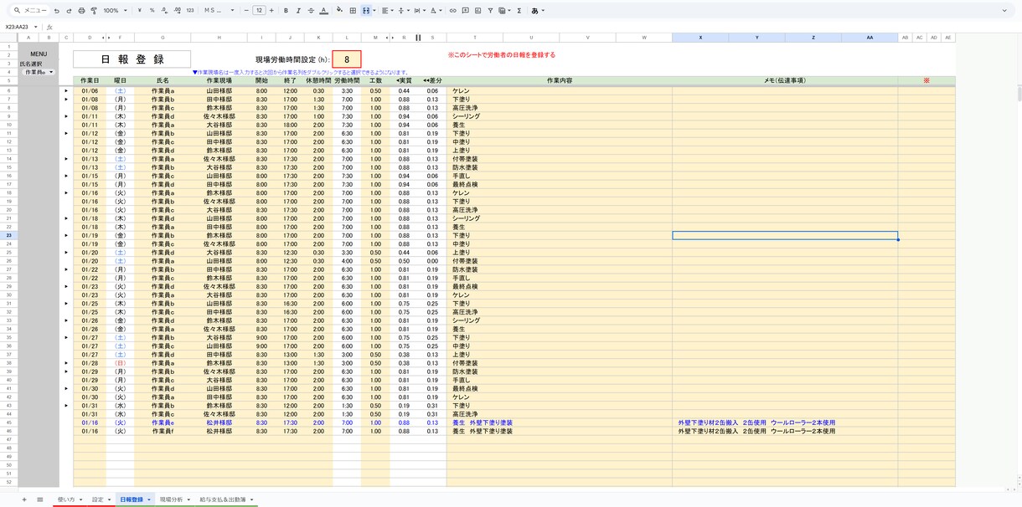Click the undo arrow in toolbar

coord(56,11)
